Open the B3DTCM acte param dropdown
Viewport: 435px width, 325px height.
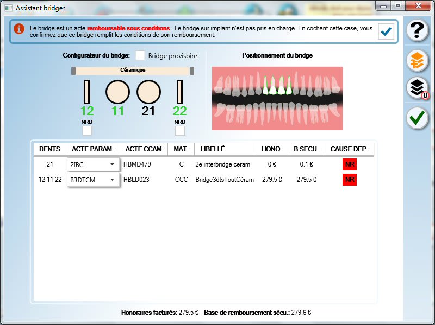(93, 180)
